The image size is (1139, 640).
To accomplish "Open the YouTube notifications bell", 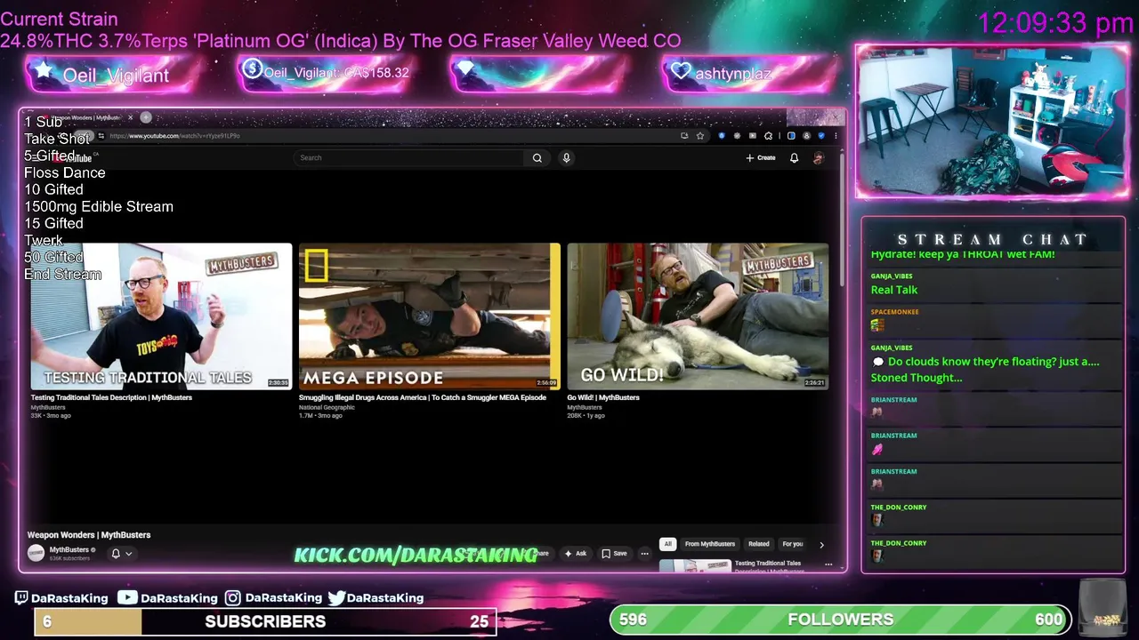I will coord(794,158).
